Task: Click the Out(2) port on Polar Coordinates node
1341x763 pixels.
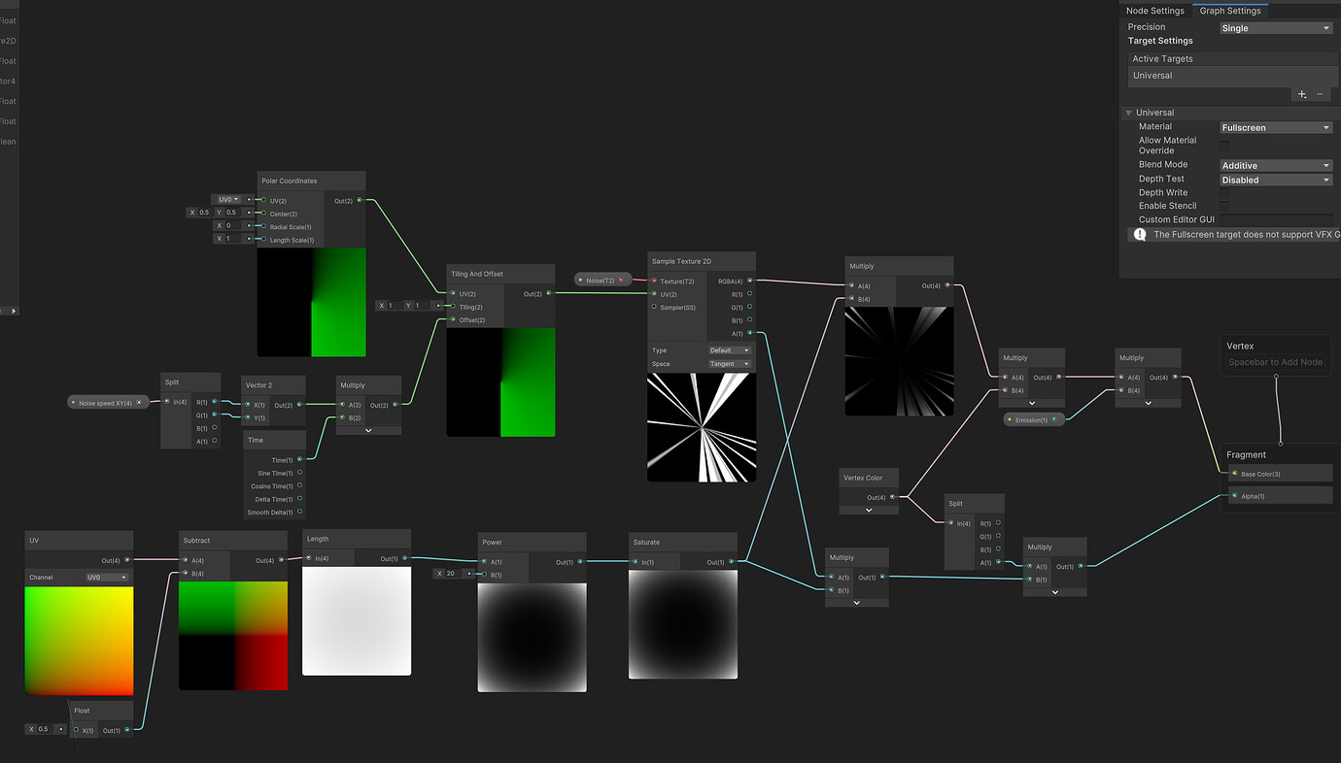Action: [x=360, y=201]
